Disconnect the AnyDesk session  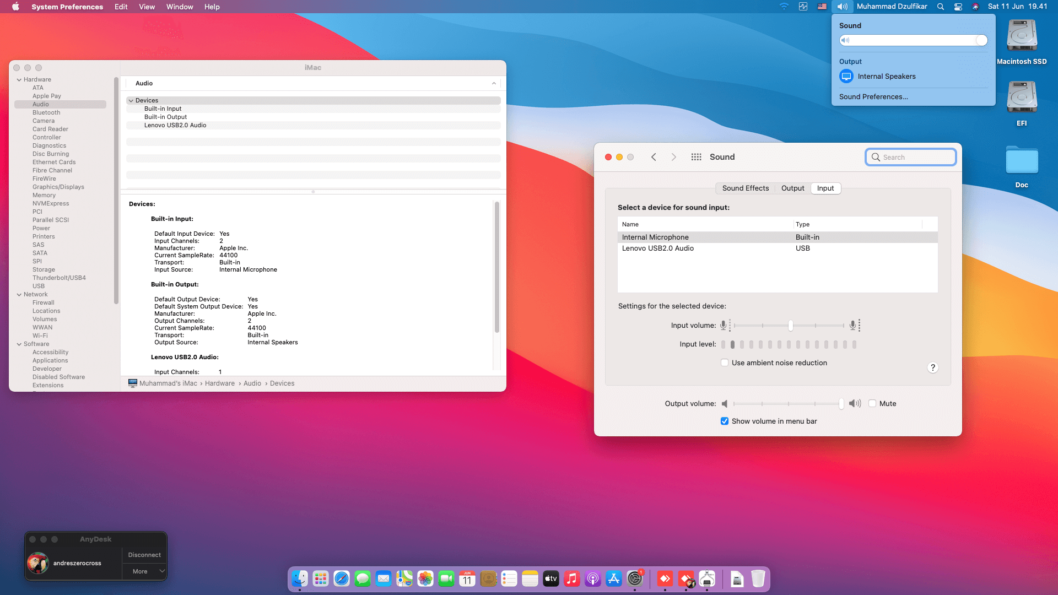point(144,555)
